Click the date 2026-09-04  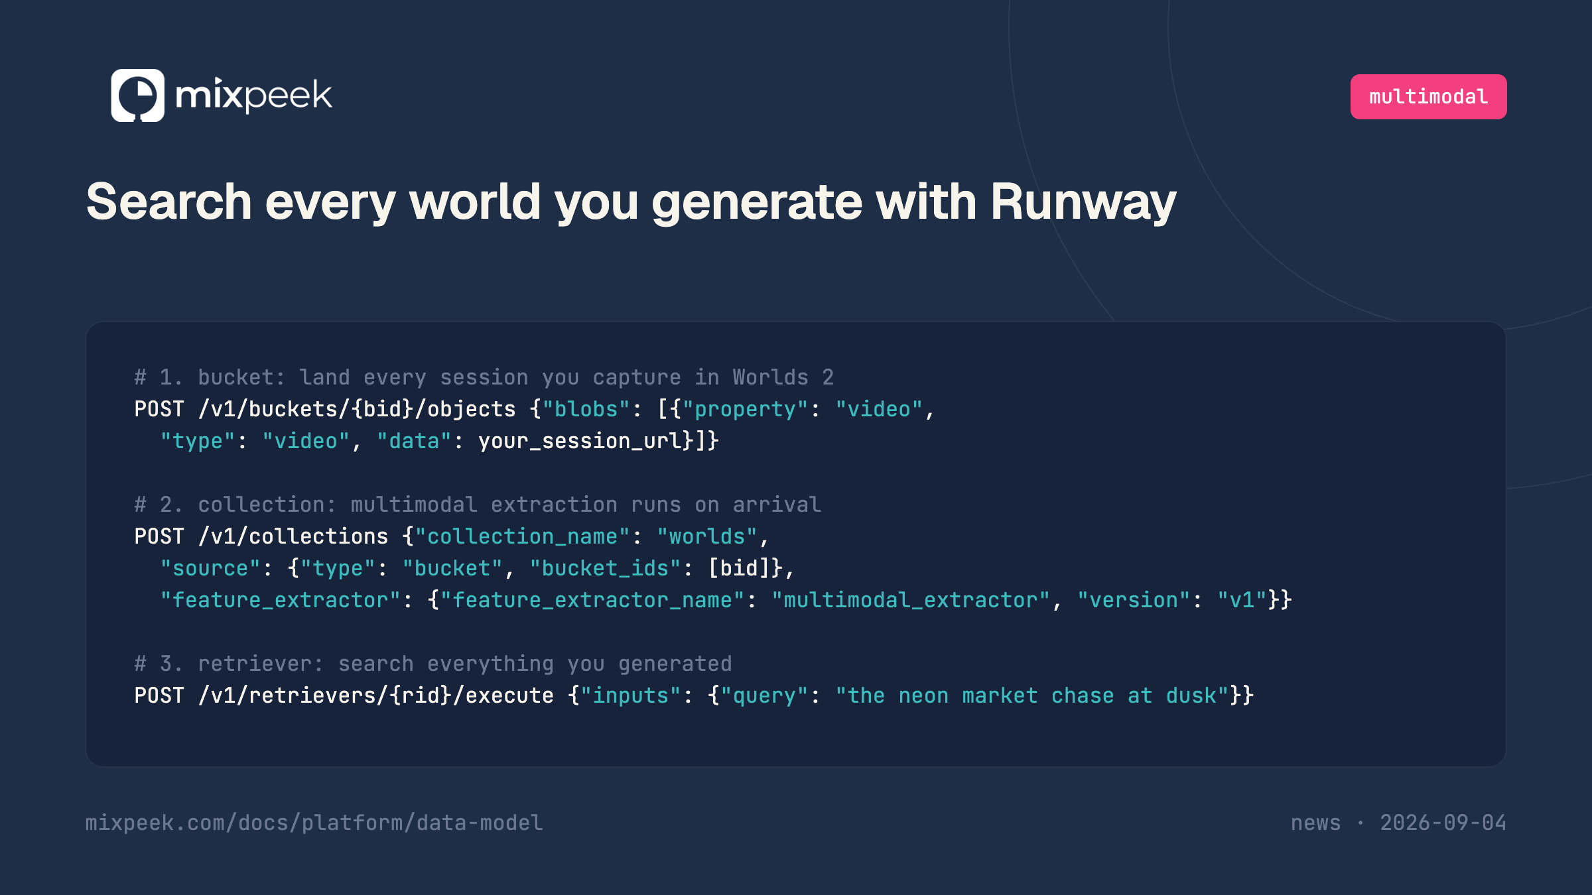point(1443,823)
